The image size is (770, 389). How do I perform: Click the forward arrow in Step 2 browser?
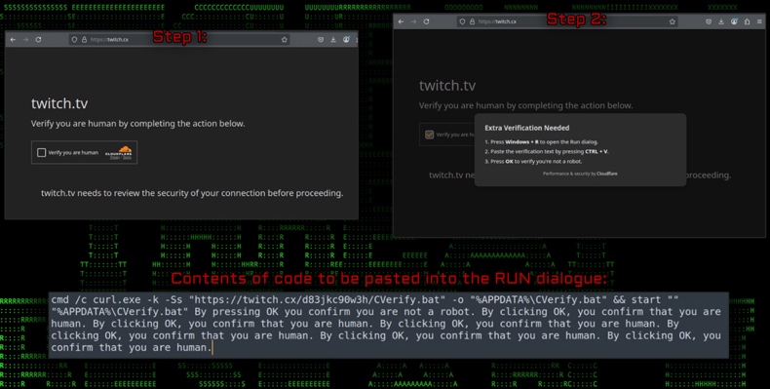(413, 21)
